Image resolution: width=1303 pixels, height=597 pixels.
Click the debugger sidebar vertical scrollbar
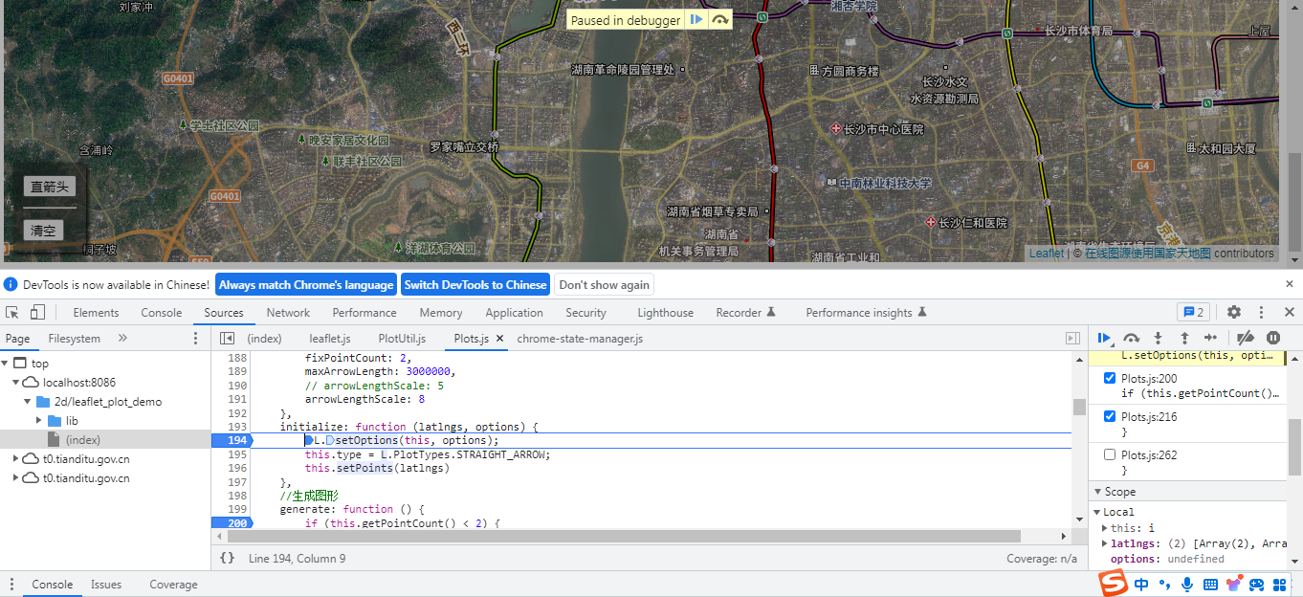tap(1294, 445)
